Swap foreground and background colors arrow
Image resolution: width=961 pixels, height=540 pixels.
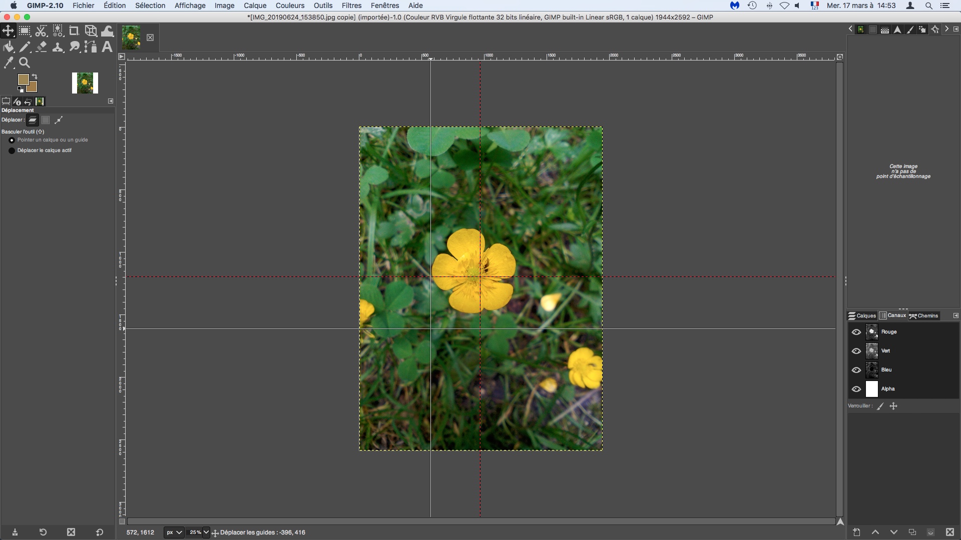point(35,76)
